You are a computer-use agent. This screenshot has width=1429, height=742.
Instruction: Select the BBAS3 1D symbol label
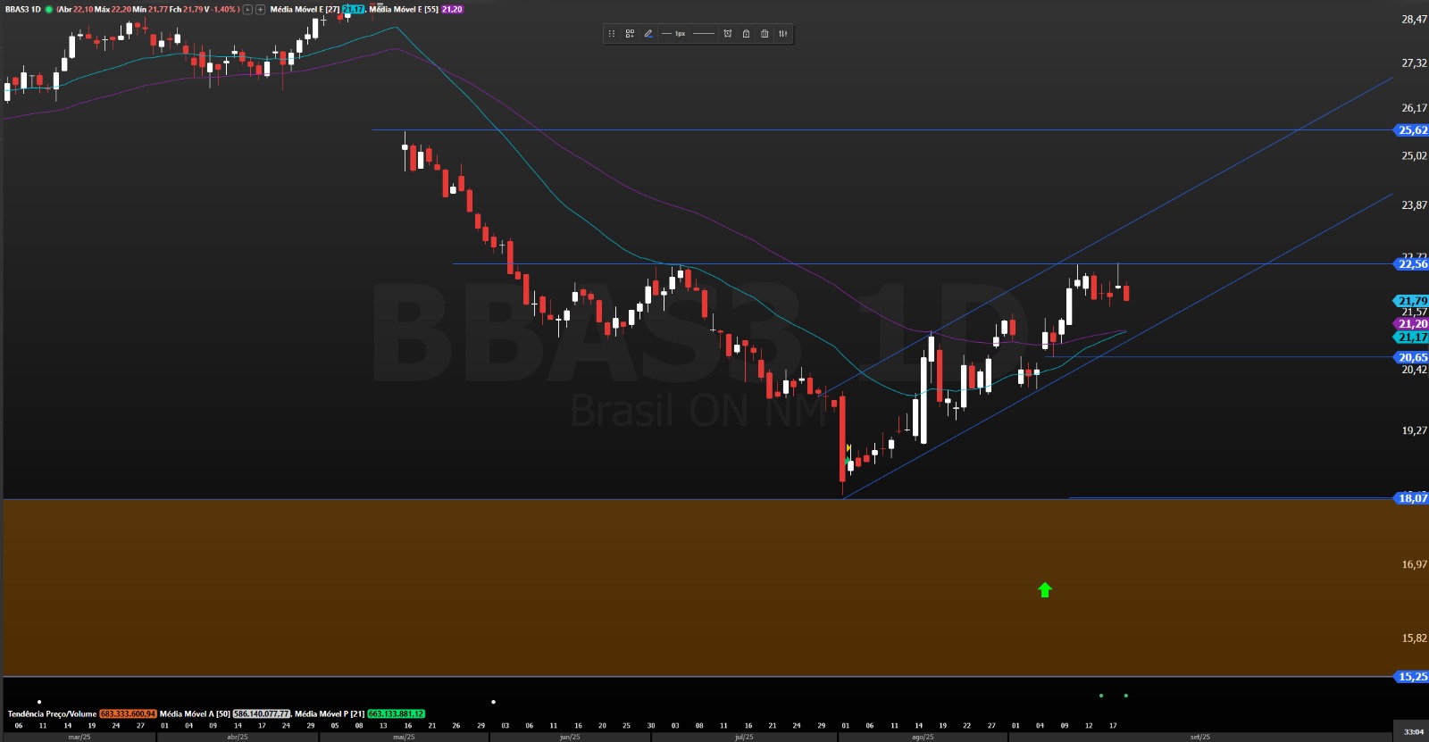[x=23, y=10]
